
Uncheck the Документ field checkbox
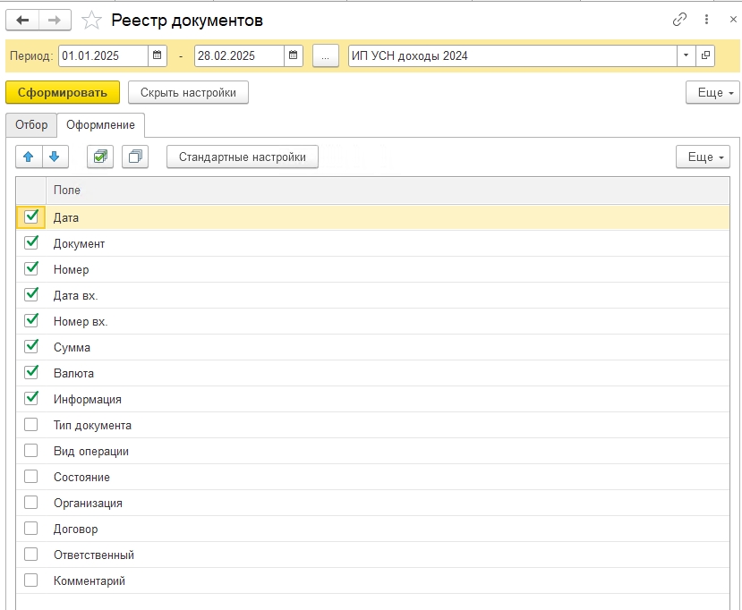pos(31,243)
